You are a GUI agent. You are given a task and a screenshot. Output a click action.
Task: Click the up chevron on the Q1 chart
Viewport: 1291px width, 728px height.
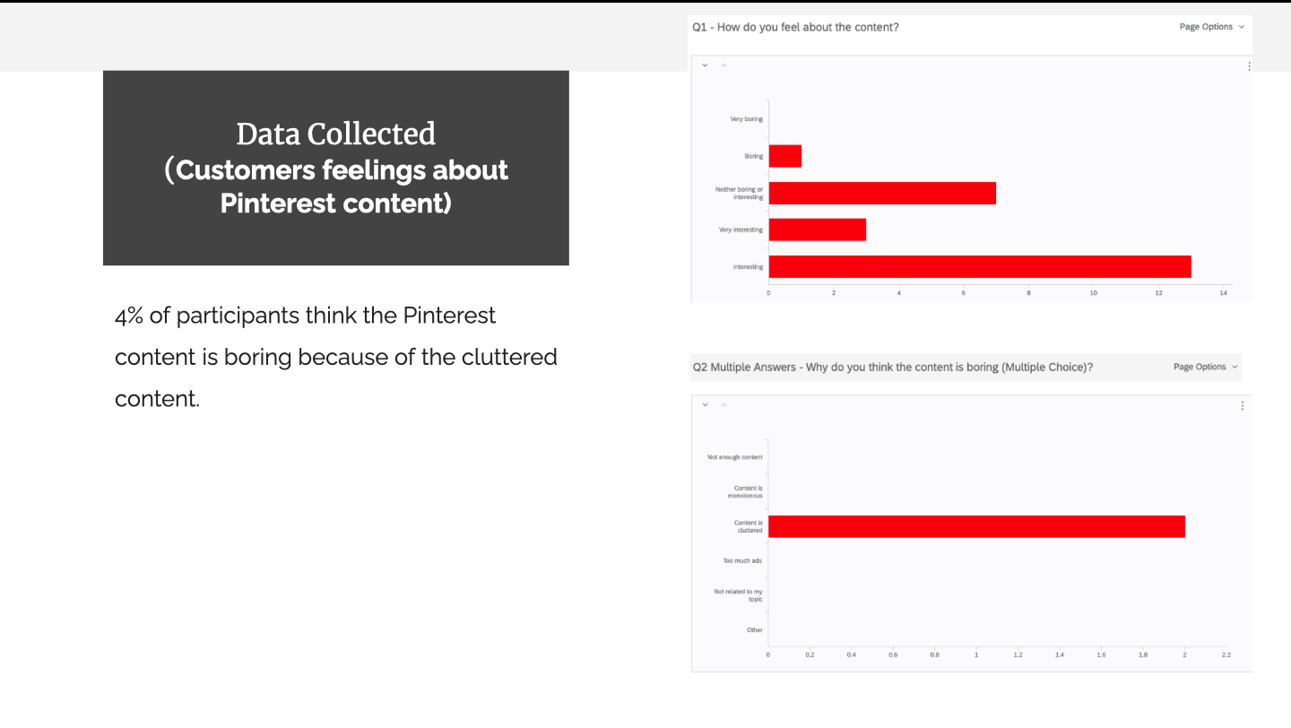(724, 65)
